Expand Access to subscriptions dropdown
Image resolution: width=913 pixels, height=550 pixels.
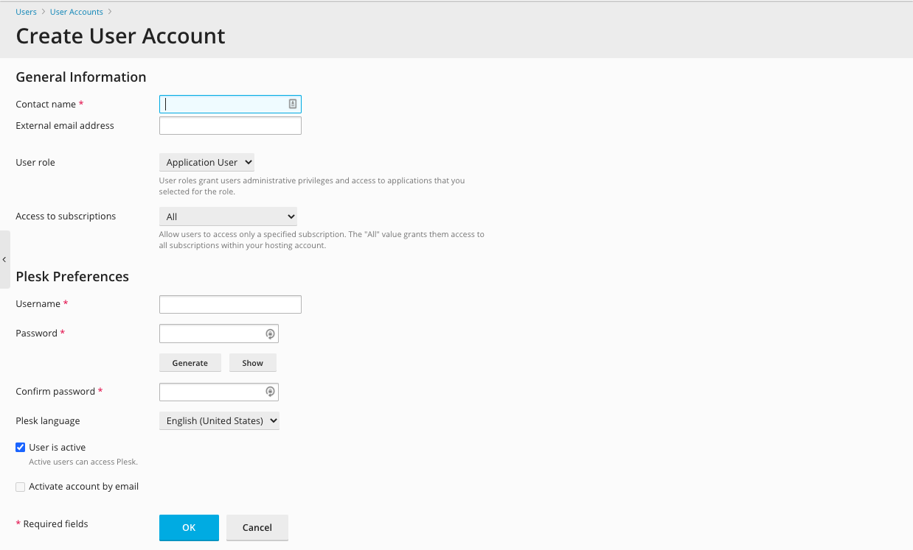pos(228,216)
